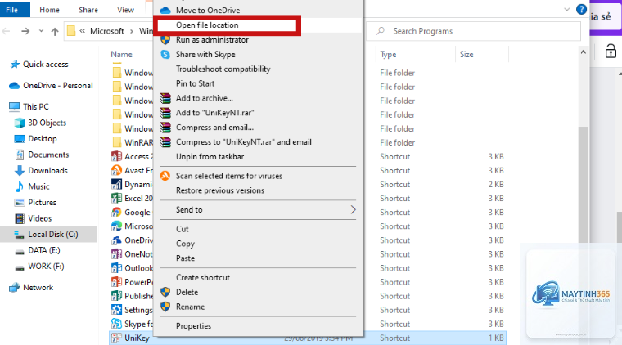622x345 pixels.
Task: Go up one folder level arrow
Action: coord(55,31)
